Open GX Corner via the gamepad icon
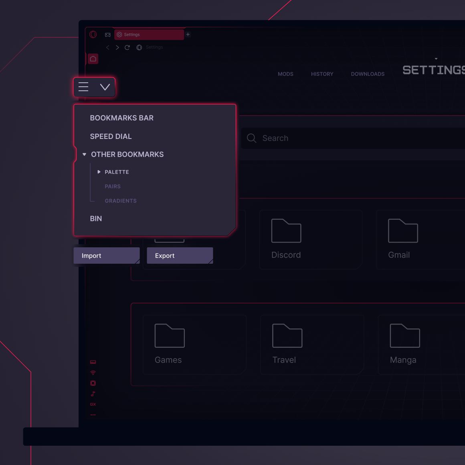 tap(107, 35)
